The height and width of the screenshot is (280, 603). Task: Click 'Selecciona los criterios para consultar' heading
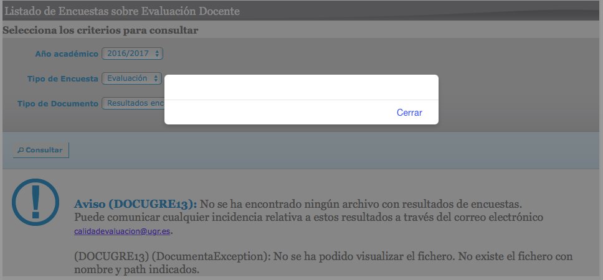[100, 30]
